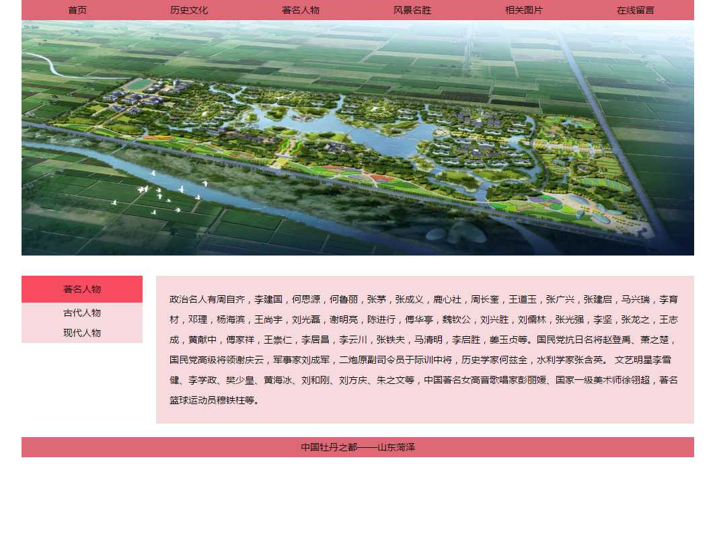The width and height of the screenshot is (715, 542).
Task: Go to the 历史文化 page
Action: pos(189,10)
